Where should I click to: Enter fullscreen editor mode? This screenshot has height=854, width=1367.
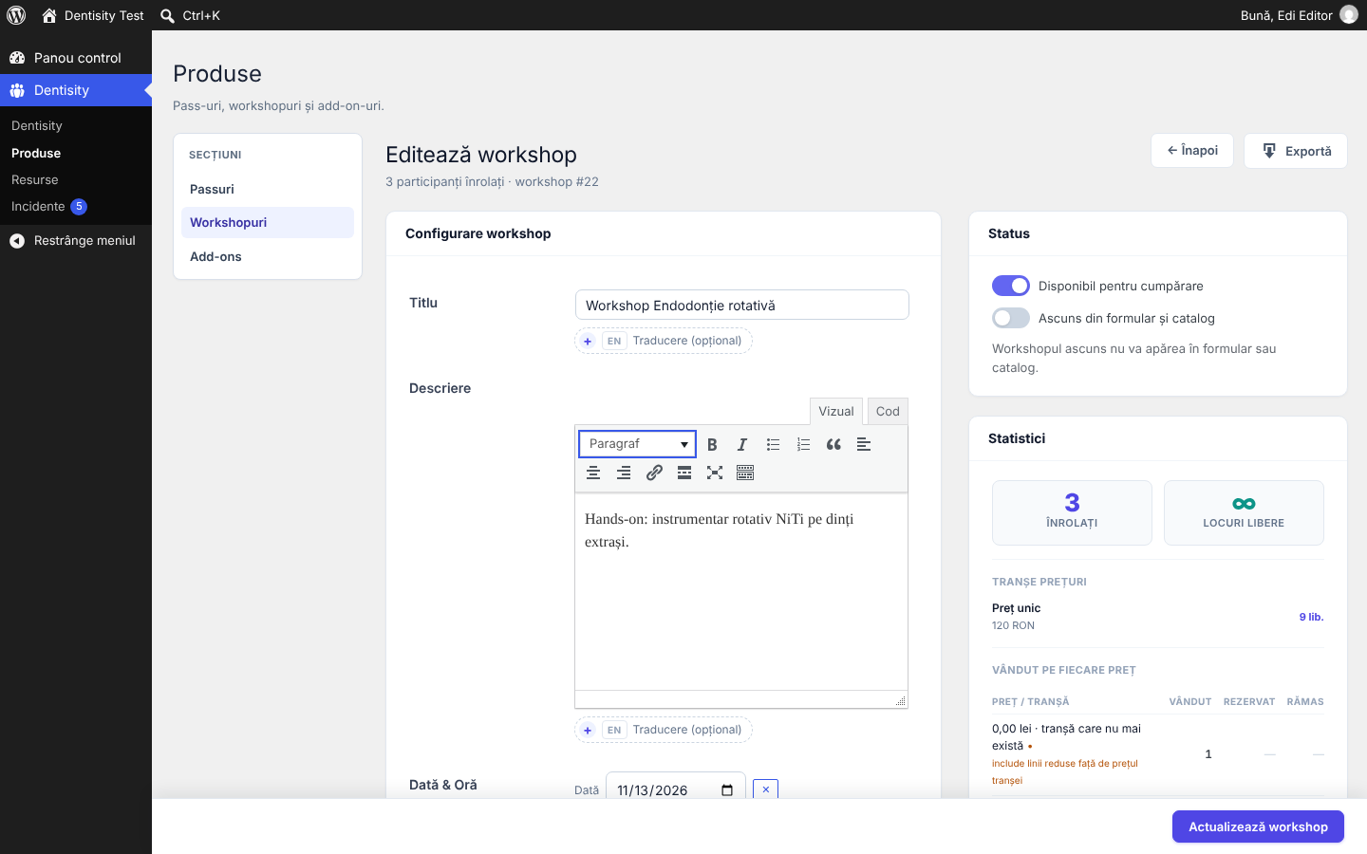[x=715, y=473]
